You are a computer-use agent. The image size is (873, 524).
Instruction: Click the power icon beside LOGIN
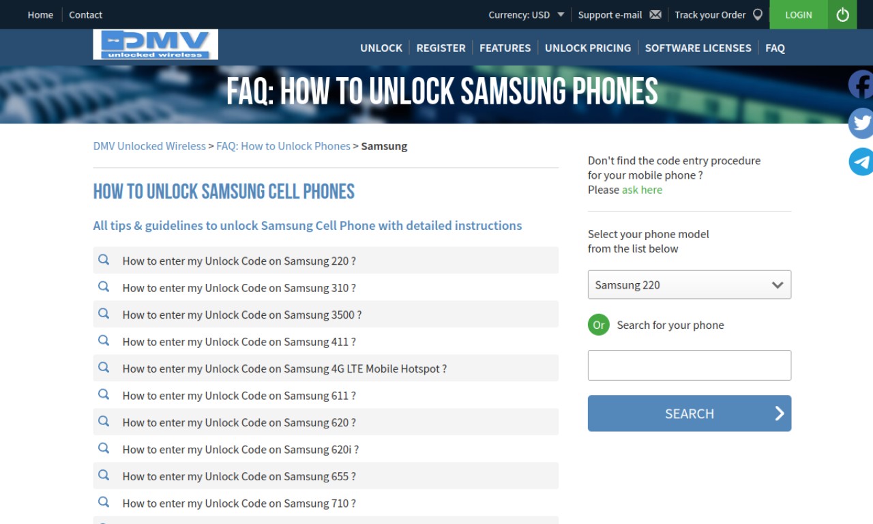click(x=842, y=14)
